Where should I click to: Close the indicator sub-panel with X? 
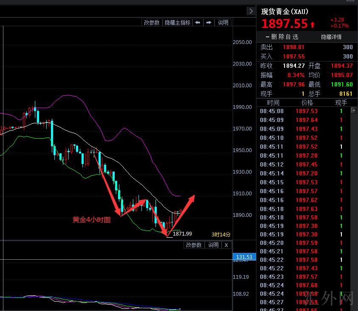[x=226, y=245]
